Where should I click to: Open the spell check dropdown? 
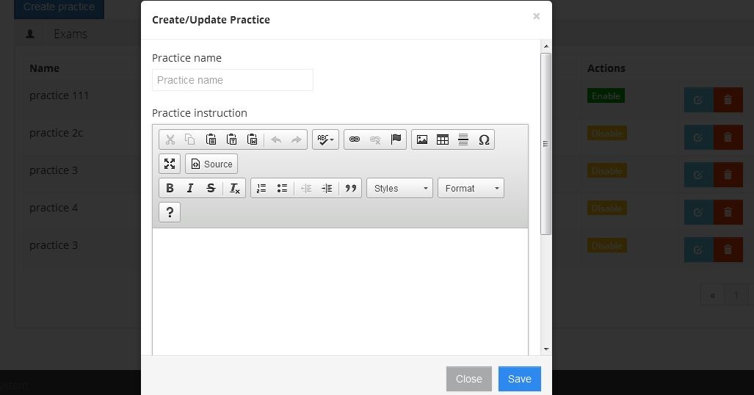[x=325, y=139]
